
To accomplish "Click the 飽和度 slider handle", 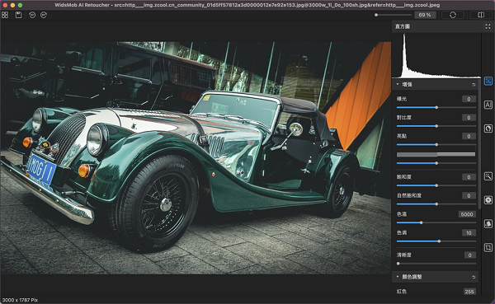I will 436,185.
